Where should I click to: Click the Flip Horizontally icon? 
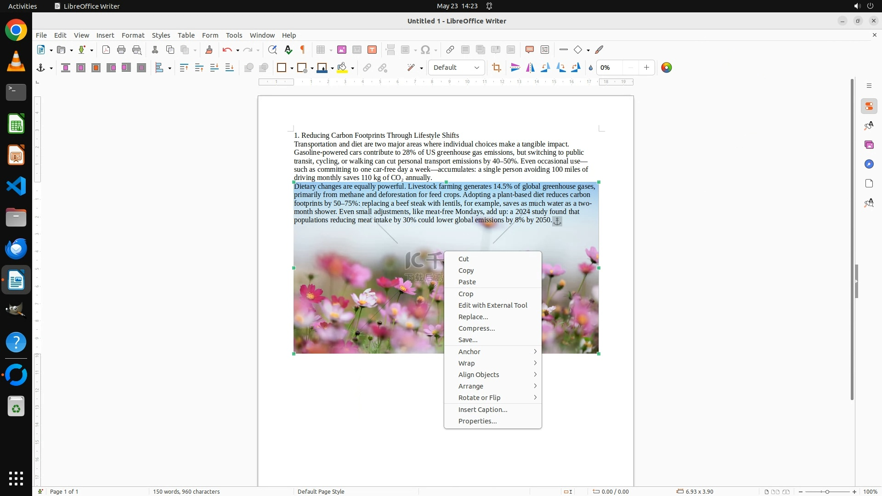click(x=530, y=68)
